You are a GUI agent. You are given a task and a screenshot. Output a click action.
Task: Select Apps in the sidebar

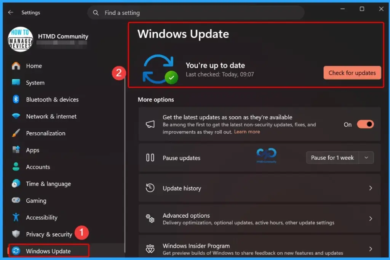point(33,150)
